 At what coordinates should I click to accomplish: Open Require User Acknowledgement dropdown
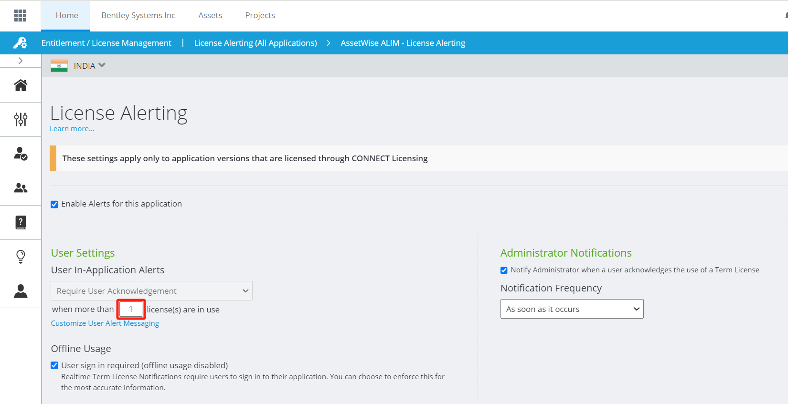(151, 291)
